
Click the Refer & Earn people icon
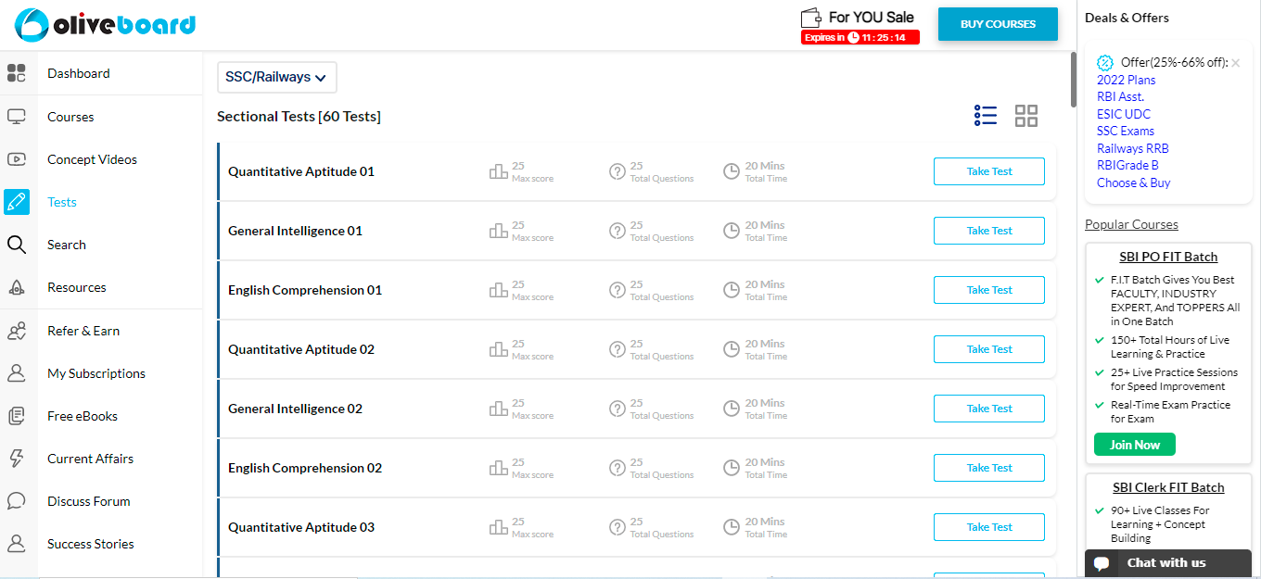tap(17, 331)
